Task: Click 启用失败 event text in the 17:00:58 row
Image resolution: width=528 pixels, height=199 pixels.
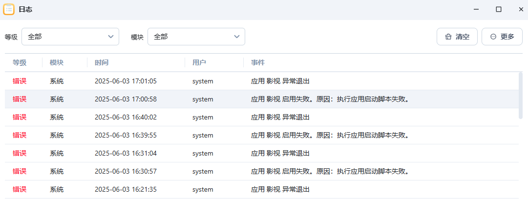Action: [x=330, y=99]
